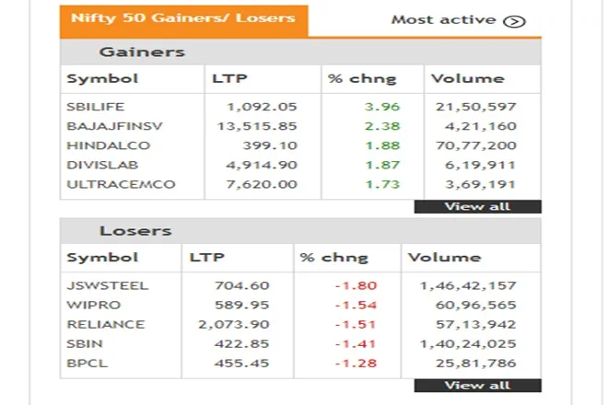This screenshot has height=405, width=608.
Task: Click View all under Losers
Action: click(477, 385)
